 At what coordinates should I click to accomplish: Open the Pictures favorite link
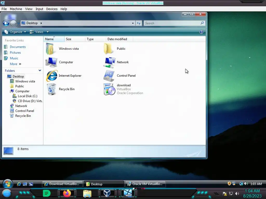pyautogui.click(x=15, y=53)
